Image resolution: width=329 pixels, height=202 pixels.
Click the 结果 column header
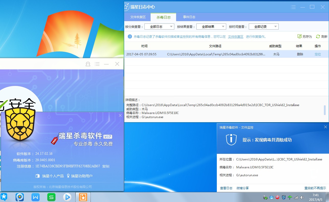(299, 46)
